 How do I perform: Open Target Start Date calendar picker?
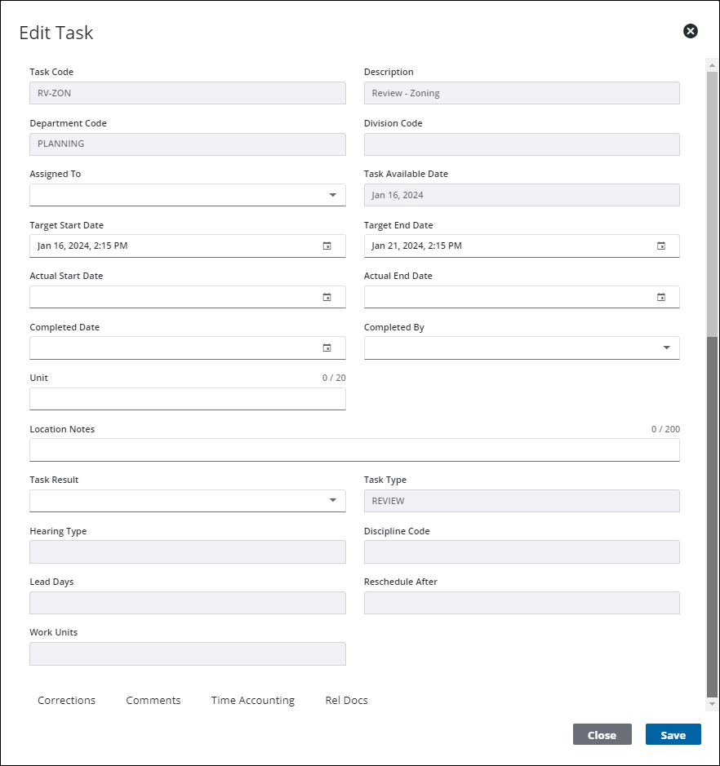tap(327, 246)
